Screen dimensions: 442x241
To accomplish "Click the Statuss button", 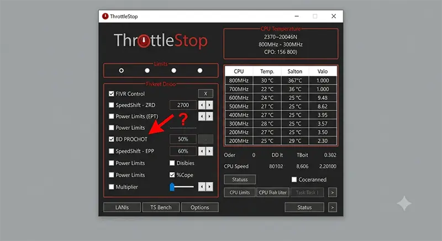I will click(240, 179).
